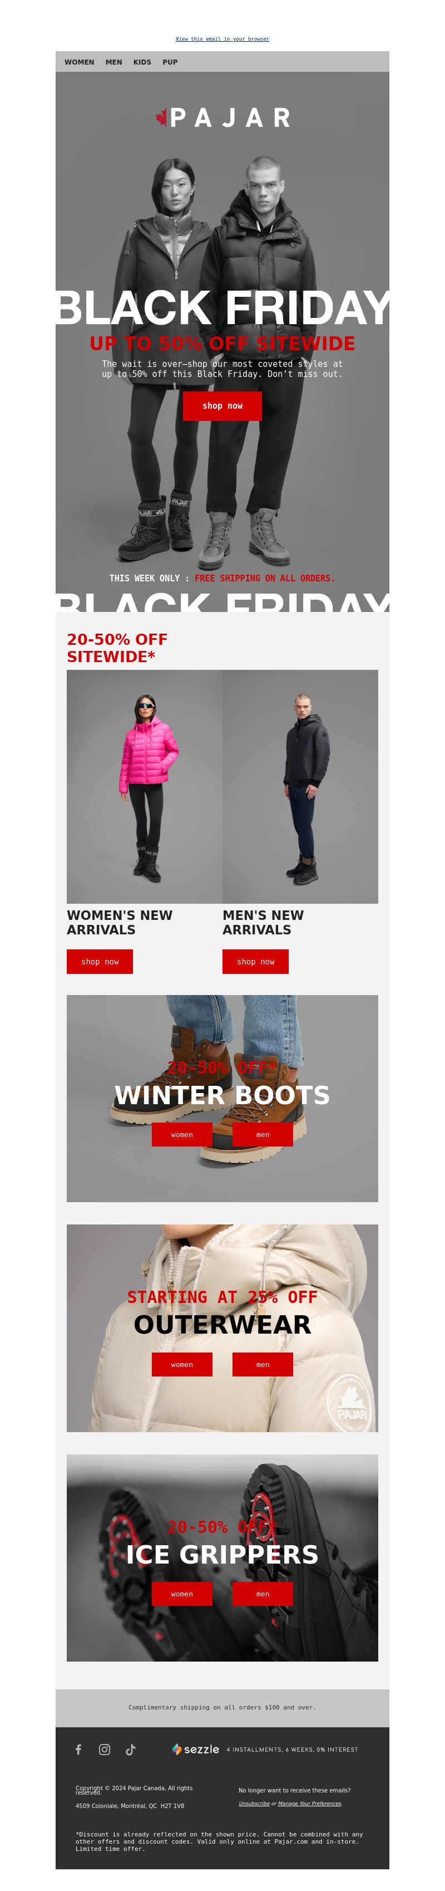Image resolution: width=445 pixels, height=1891 pixels.
Task: Shop now under Women's New Arrivals
Action: [100, 962]
